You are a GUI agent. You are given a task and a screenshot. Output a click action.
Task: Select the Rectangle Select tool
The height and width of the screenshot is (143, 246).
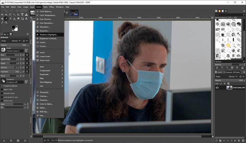click(6, 15)
